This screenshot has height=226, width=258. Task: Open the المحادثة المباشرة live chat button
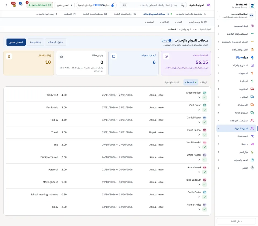(40, 5)
